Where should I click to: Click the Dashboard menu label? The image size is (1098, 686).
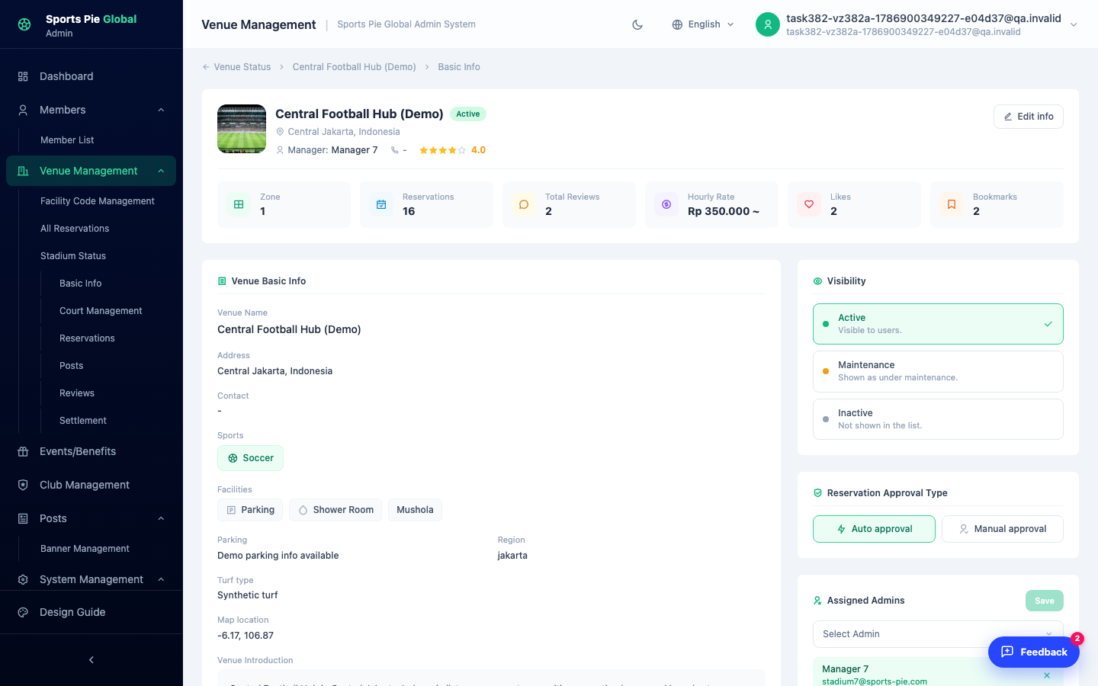click(66, 76)
